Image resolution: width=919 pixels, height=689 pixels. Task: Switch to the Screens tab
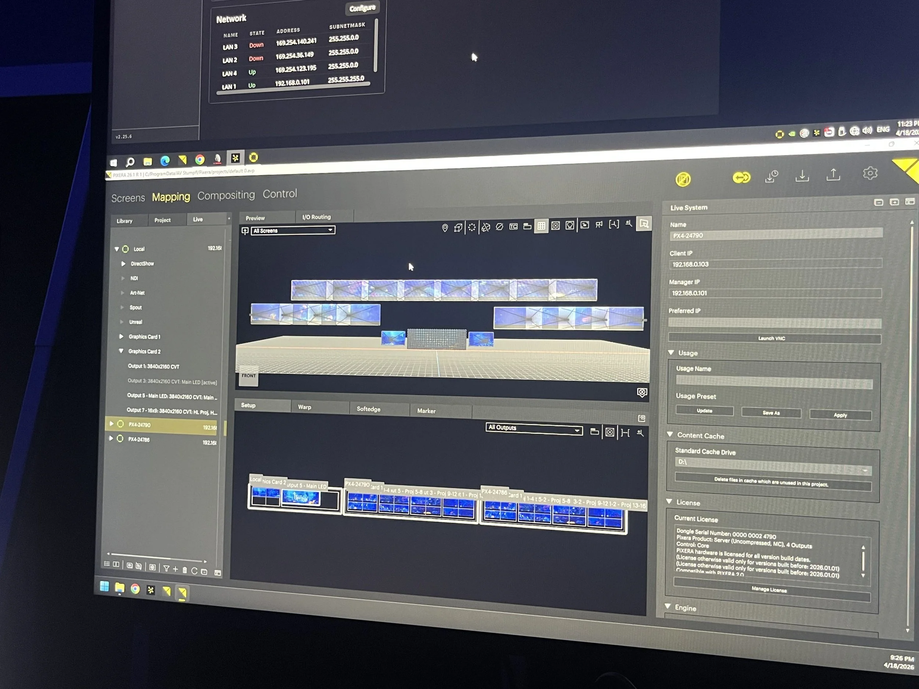[128, 198]
